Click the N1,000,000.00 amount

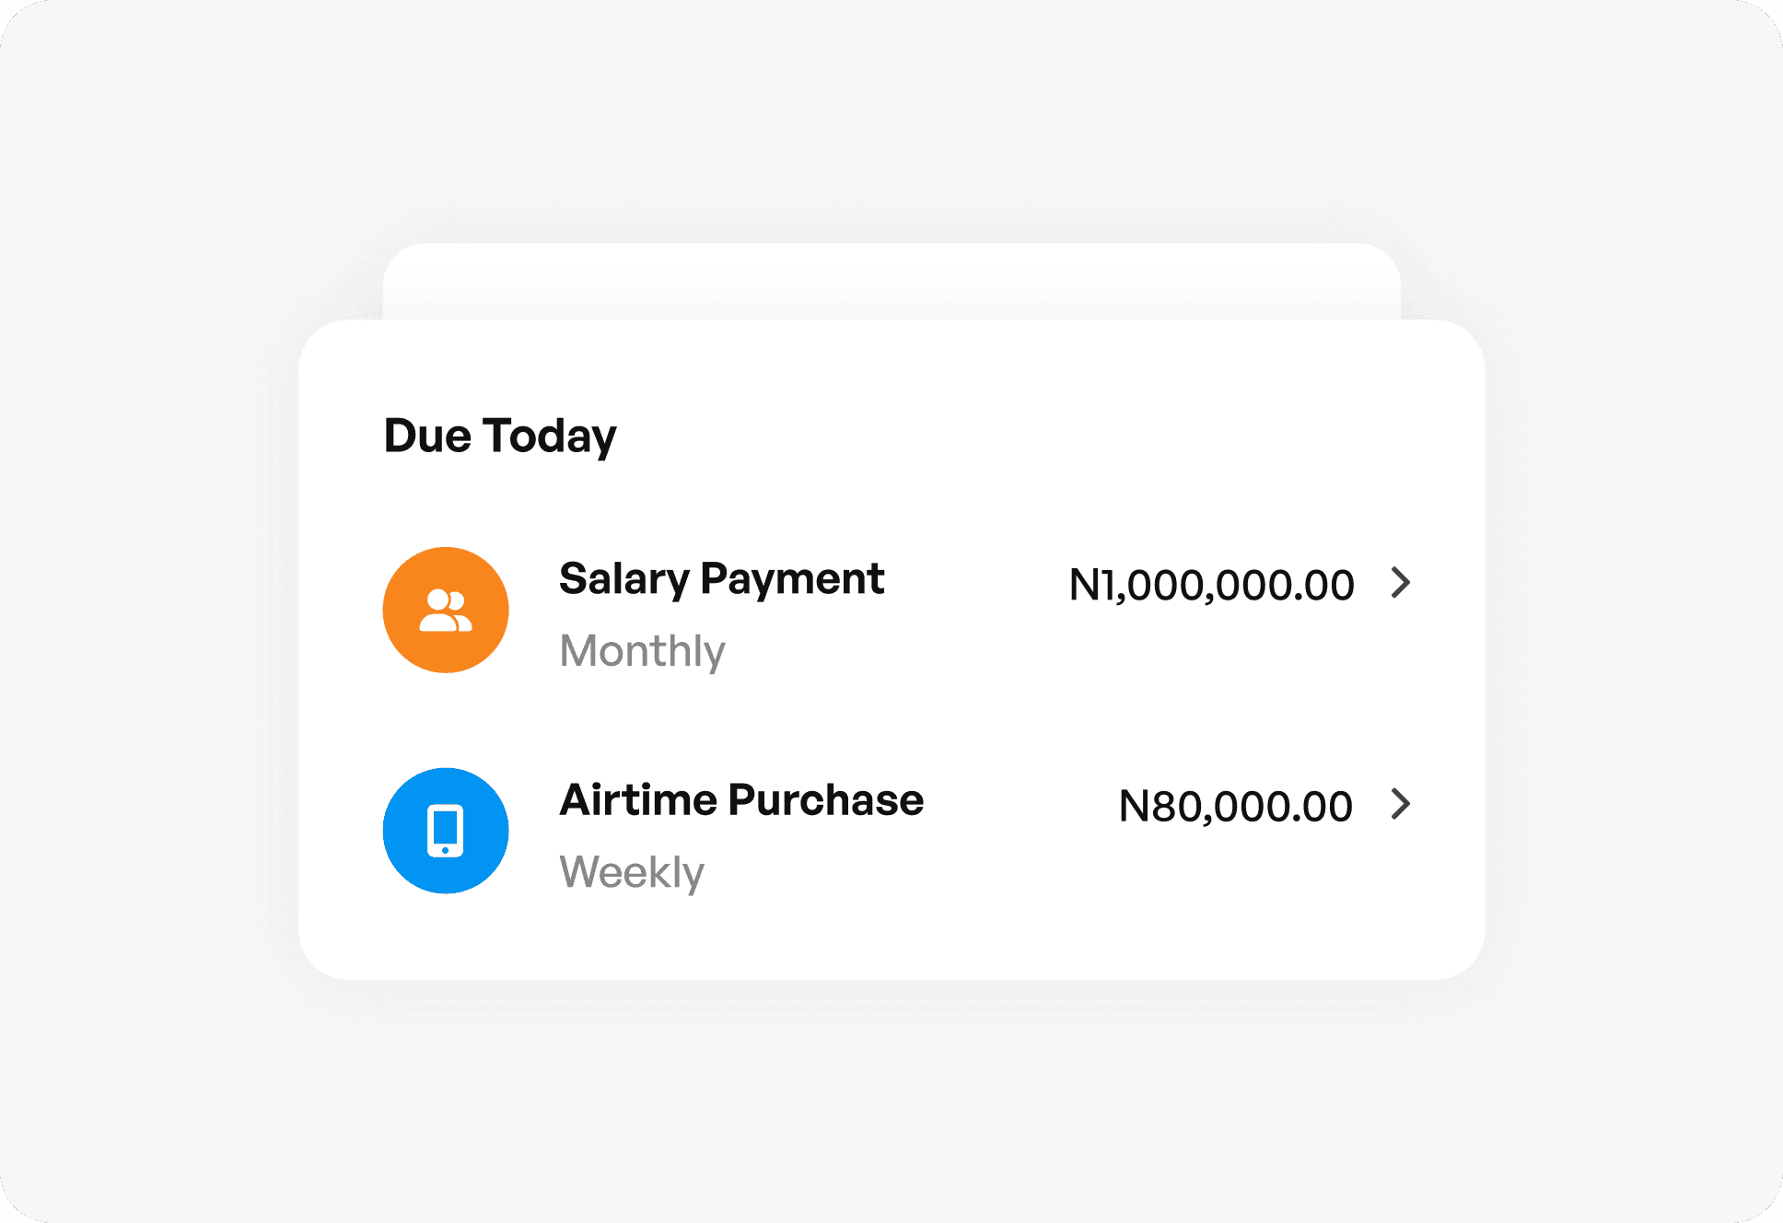click(1211, 586)
